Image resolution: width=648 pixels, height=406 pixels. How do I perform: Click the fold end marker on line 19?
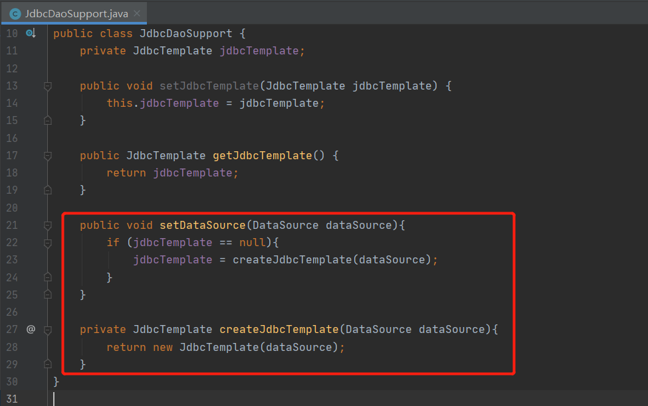48,190
